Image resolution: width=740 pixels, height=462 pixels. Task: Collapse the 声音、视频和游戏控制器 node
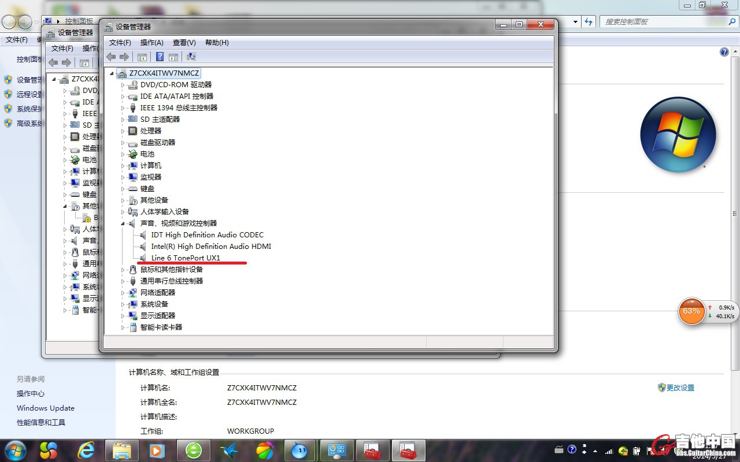point(123,223)
